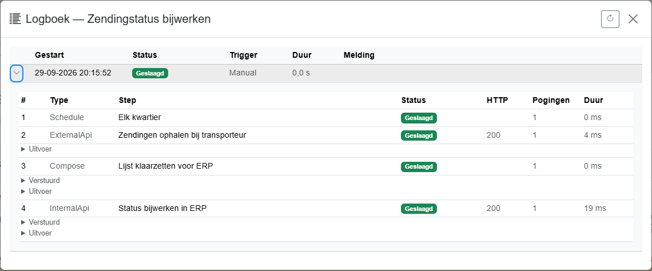Click the logbook list icon beside title
The width and height of the screenshot is (652, 271).
point(15,19)
